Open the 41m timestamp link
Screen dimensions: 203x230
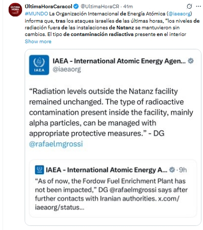click(x=128, y=7)
